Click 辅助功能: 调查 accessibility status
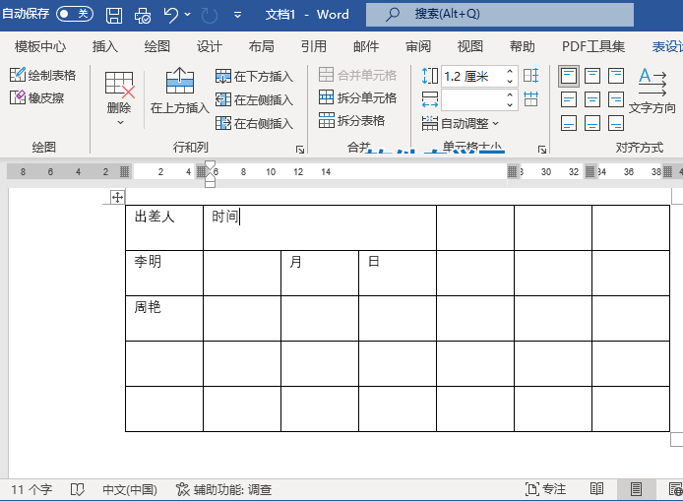The image size is (683, 501). pos(223,489)
